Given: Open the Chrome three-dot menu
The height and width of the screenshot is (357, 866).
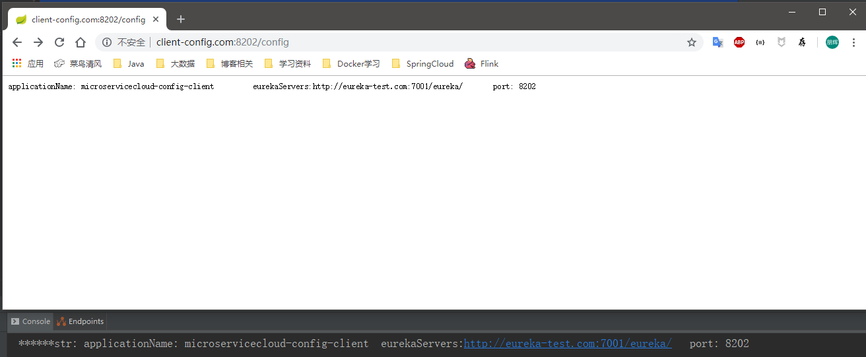Looking at the screenshot, I should (854, 42).
